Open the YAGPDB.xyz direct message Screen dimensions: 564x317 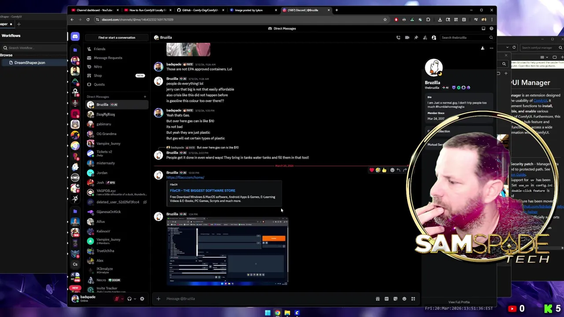[116, 192]
